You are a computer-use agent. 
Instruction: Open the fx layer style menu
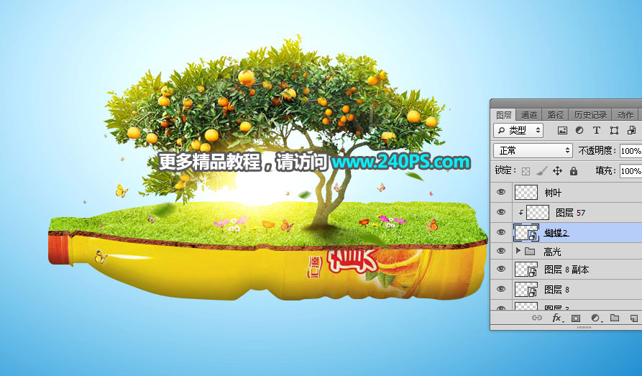tap(557, 318)
